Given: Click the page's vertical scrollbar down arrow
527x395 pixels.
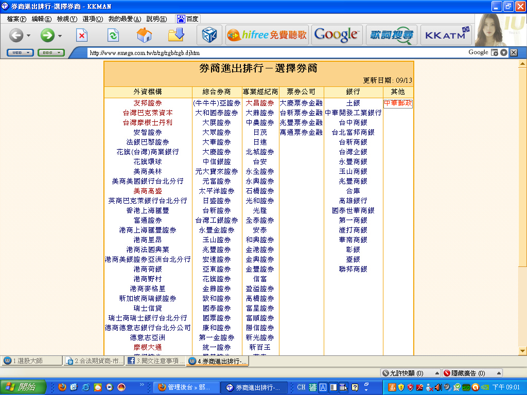Looking at the screenshot, I should (522, 351).
